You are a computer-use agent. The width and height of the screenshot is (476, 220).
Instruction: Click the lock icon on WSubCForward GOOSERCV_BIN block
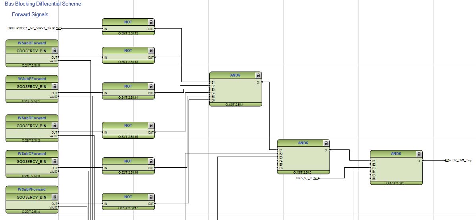click(55, 161)
